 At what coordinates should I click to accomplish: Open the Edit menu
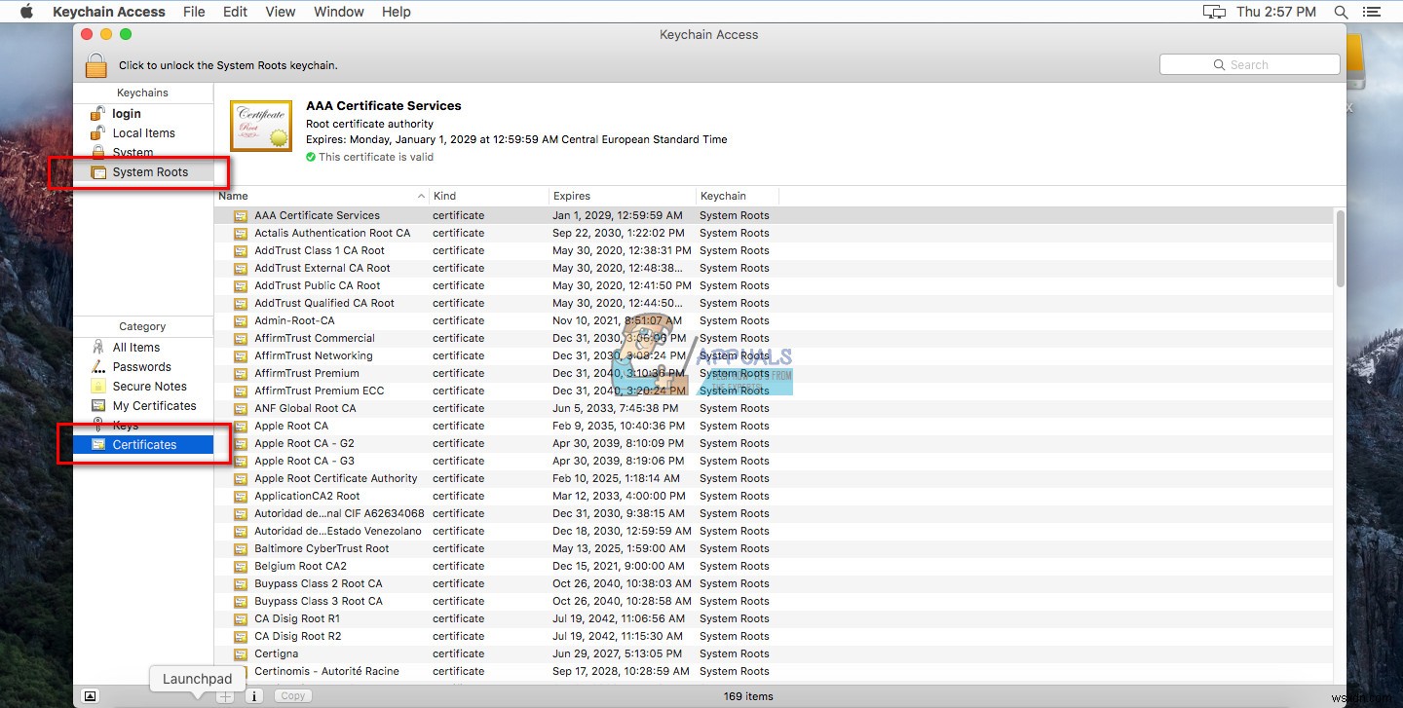(235, 12)
